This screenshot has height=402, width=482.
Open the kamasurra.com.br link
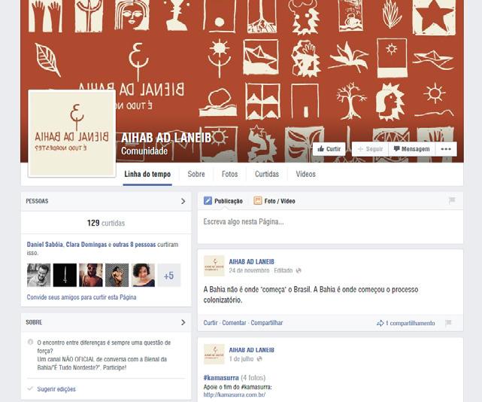(235, 394)
